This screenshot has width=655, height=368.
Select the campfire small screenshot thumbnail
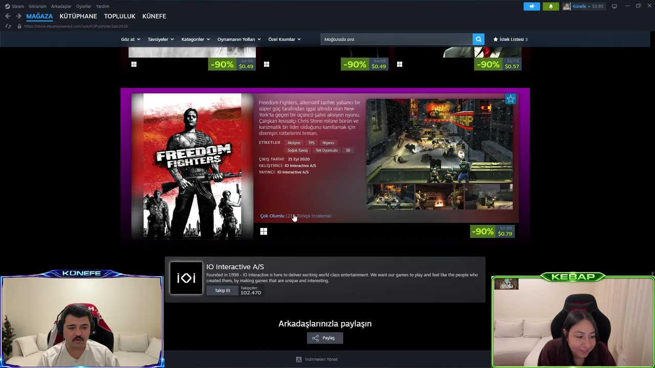coord(440,197)
